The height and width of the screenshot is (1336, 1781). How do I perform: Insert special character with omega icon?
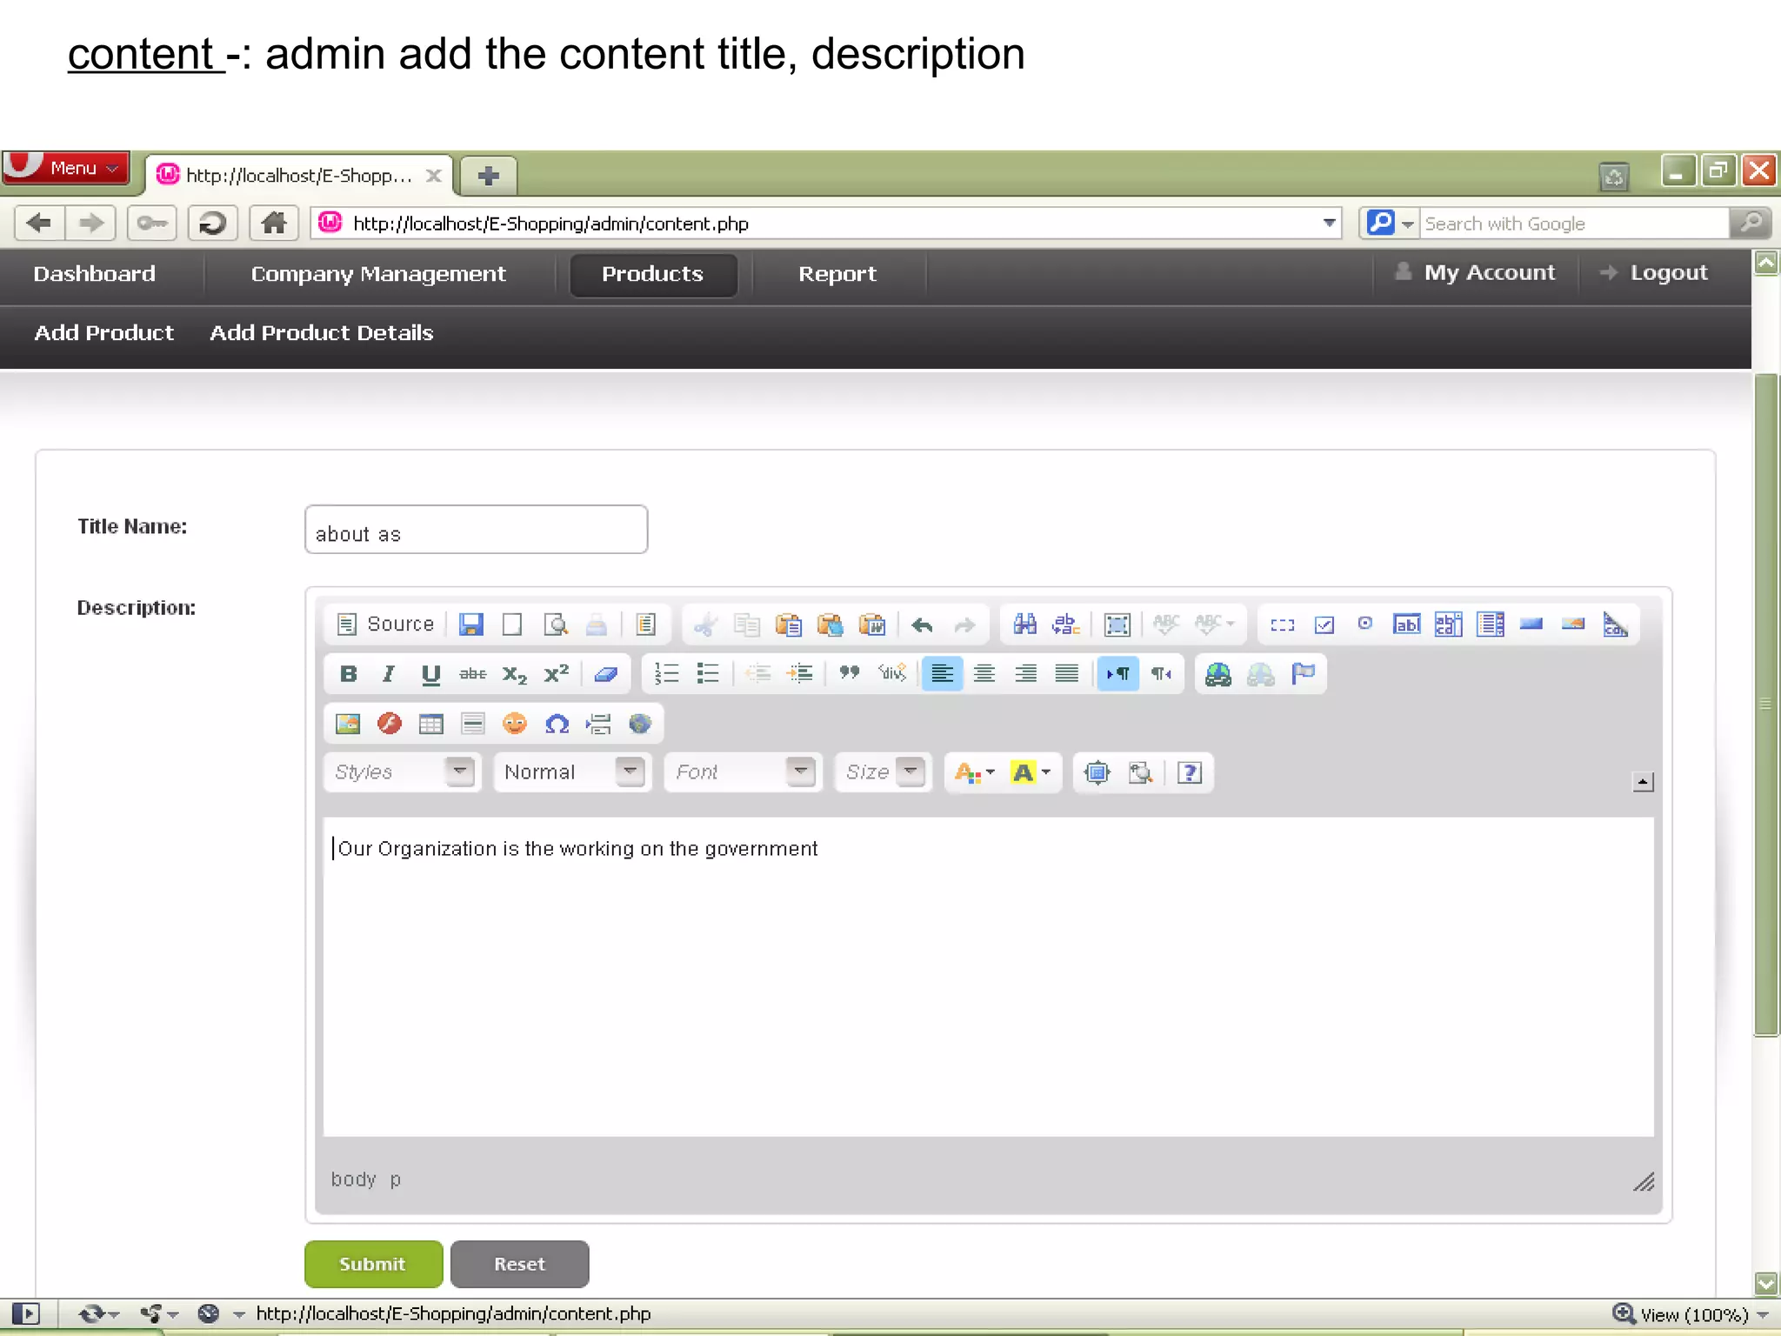pos(557,724)
